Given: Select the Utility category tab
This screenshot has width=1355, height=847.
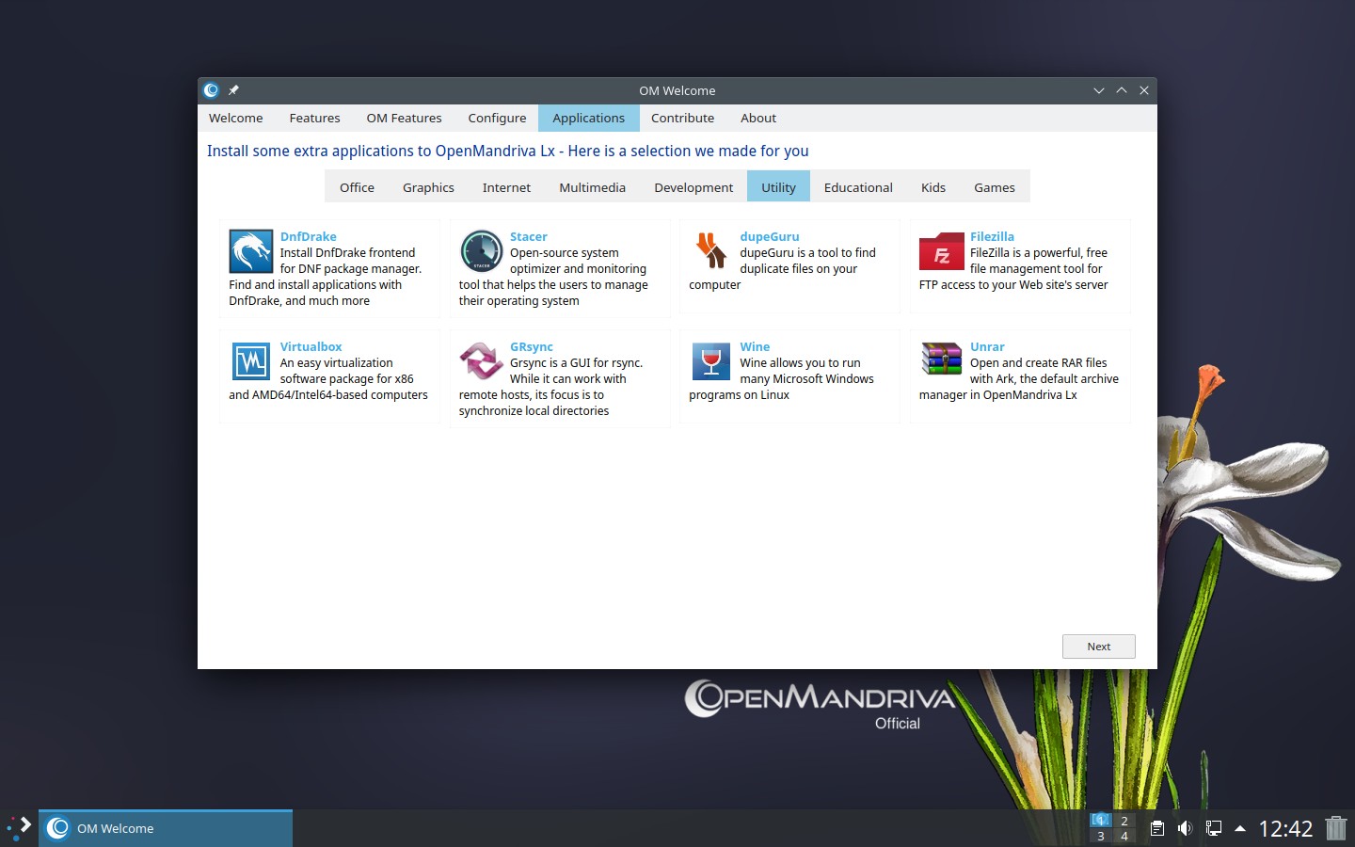Looking at the screenshot, I should pyautogui.click(x=778, y=187).
